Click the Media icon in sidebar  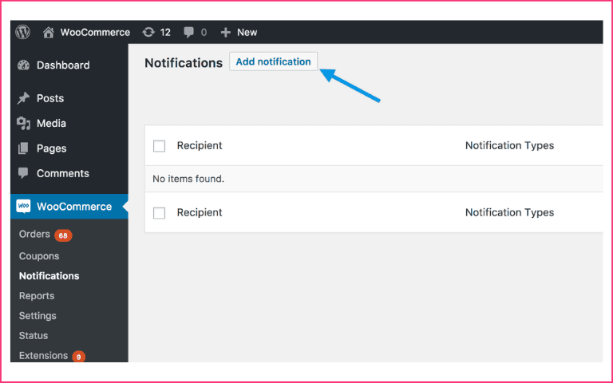pyautogui.click(x=23, y=124)
